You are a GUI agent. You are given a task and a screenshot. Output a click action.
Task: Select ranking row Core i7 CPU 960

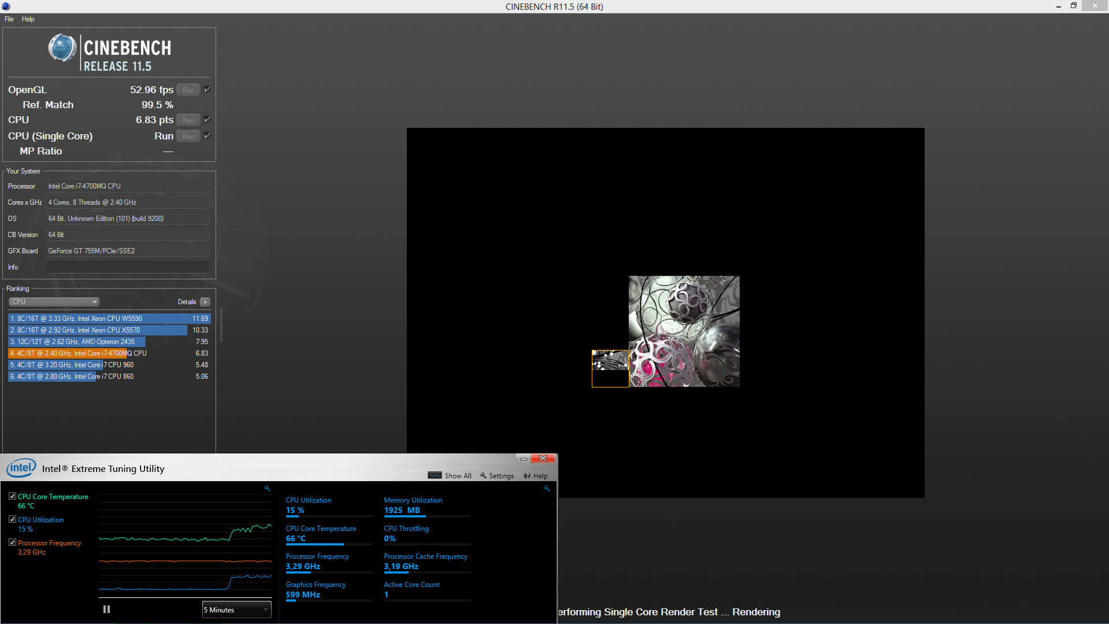click(x=109, y=365)
